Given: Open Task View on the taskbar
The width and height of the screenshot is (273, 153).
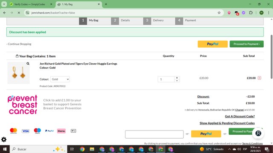Looking at the screenshot, I should (72, 149).
